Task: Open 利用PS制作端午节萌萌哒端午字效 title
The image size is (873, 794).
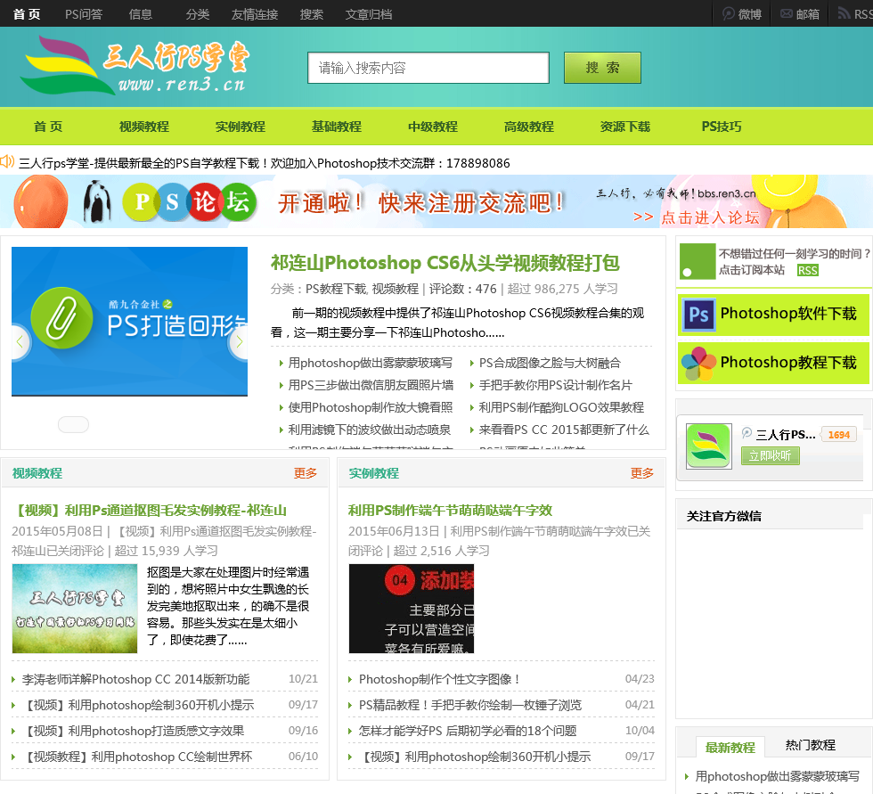Action: (450, 510)
